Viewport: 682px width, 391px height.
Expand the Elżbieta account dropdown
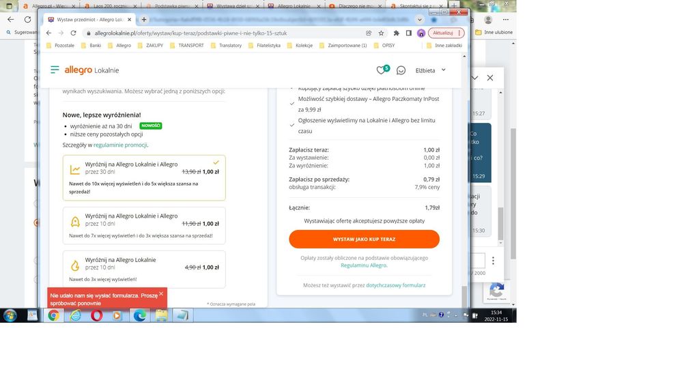[x=431, y=70]
